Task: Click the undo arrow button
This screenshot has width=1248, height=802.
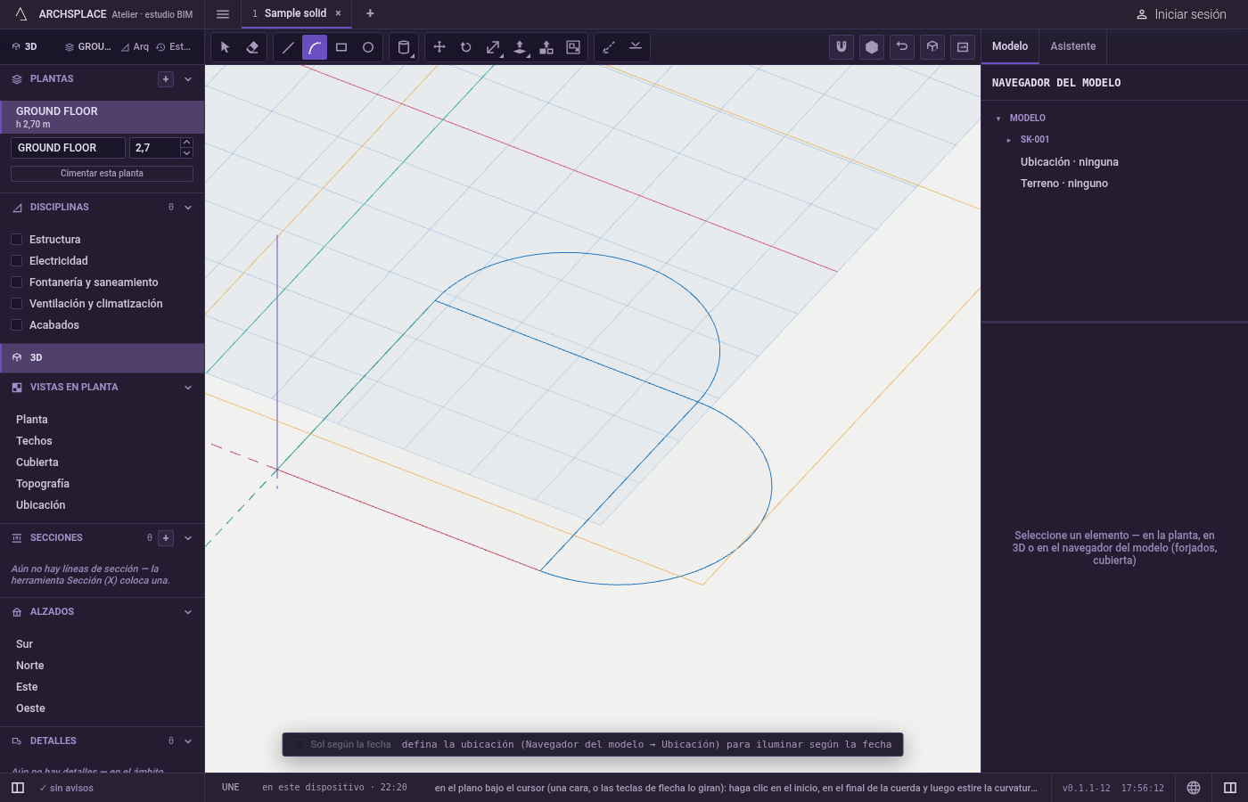Action: click(902, 47)
